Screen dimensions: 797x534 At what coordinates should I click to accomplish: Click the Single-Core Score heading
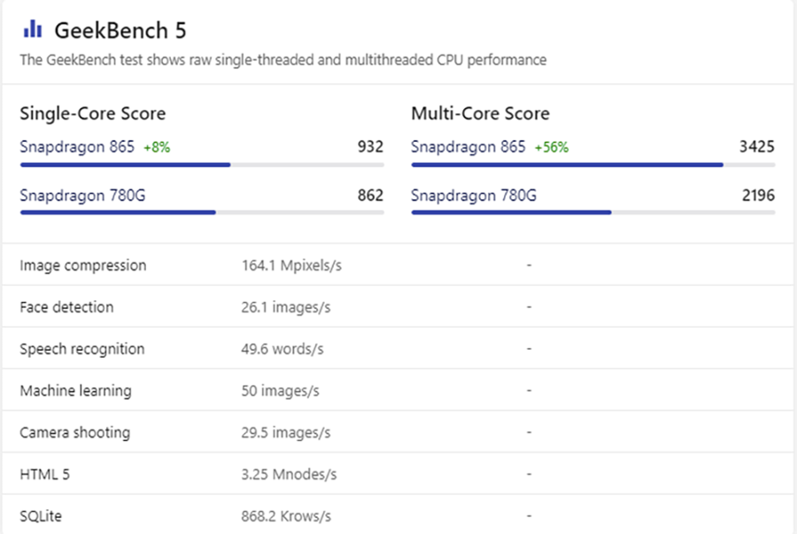pos(92,113)
